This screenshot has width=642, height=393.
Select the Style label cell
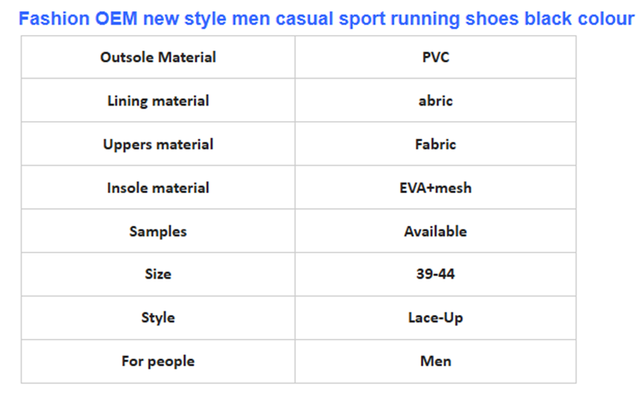158,318
